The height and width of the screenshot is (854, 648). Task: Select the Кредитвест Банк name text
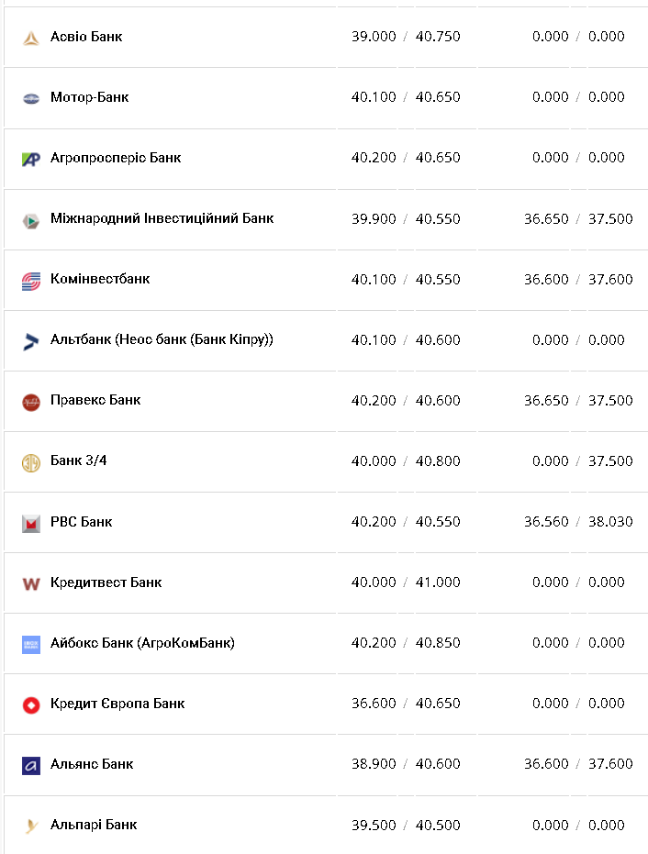coord(106,582)
